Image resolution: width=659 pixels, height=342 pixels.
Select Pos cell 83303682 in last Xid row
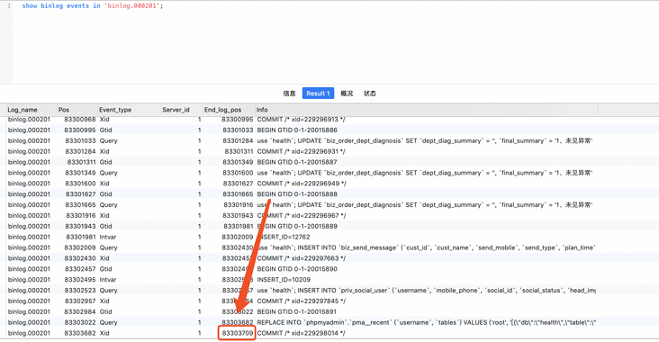80,333
